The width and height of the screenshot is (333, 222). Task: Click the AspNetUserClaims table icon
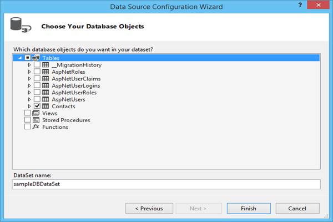pos(46,79)
